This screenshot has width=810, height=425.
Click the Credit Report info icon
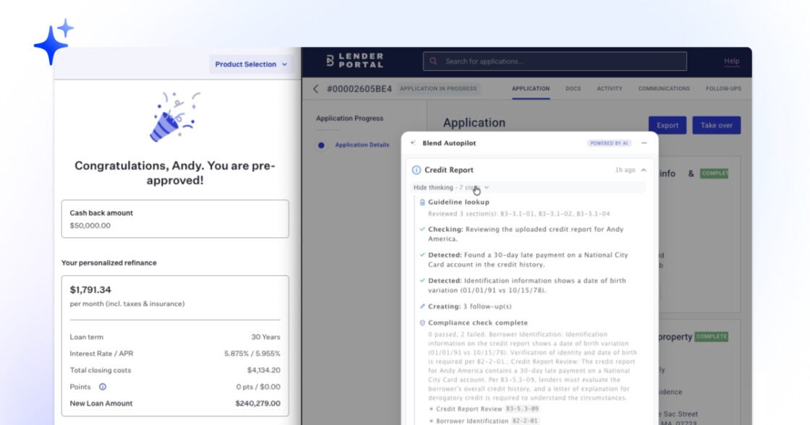click(x=417, y=170)
